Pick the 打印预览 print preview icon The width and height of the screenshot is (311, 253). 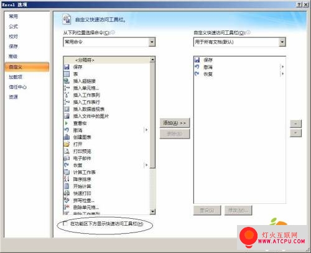click(x=67, y=151)
